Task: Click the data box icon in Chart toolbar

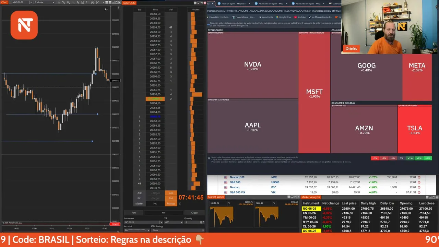Action: coord(83,2)
